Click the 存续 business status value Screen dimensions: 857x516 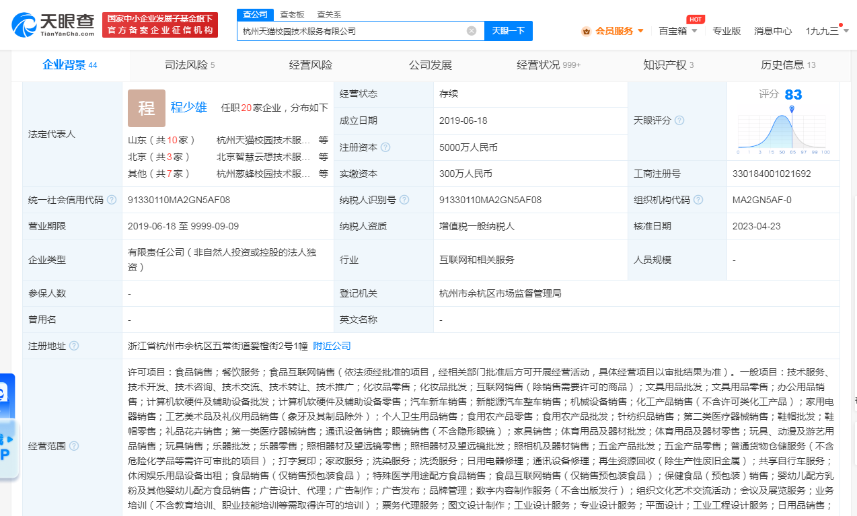449,94
